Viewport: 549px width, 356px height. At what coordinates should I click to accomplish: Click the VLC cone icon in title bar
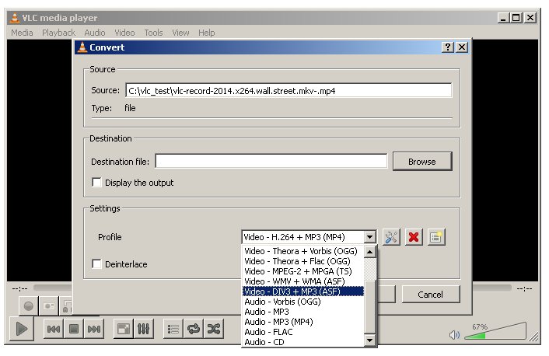14,18
